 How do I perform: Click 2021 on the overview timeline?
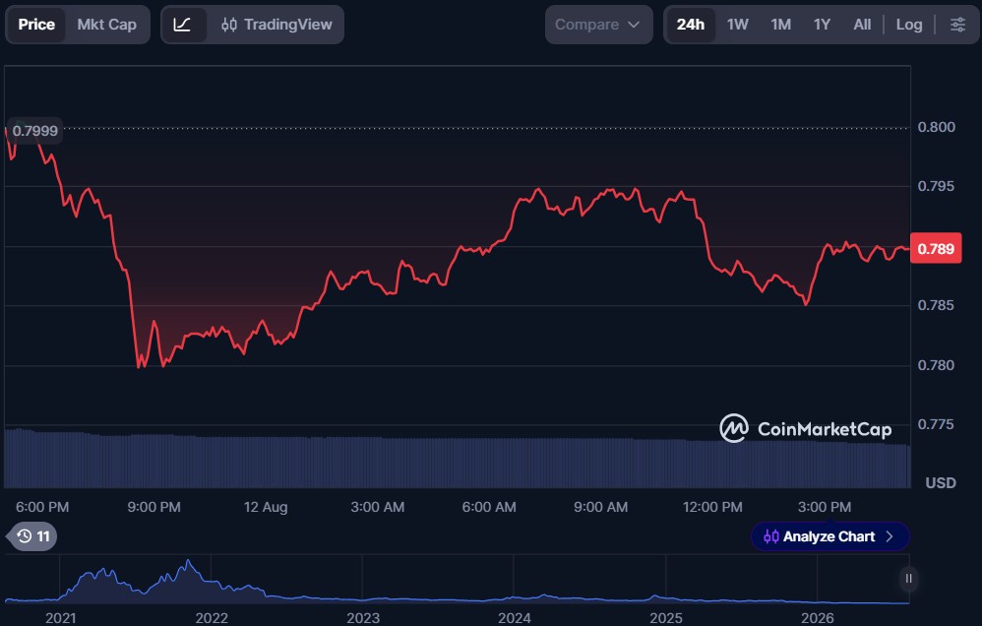click(61, 618)
